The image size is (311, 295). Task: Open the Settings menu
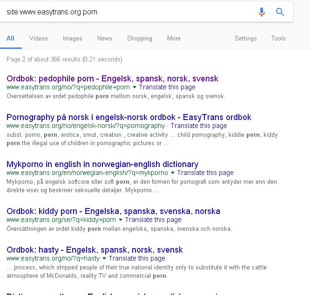(245, 38)
